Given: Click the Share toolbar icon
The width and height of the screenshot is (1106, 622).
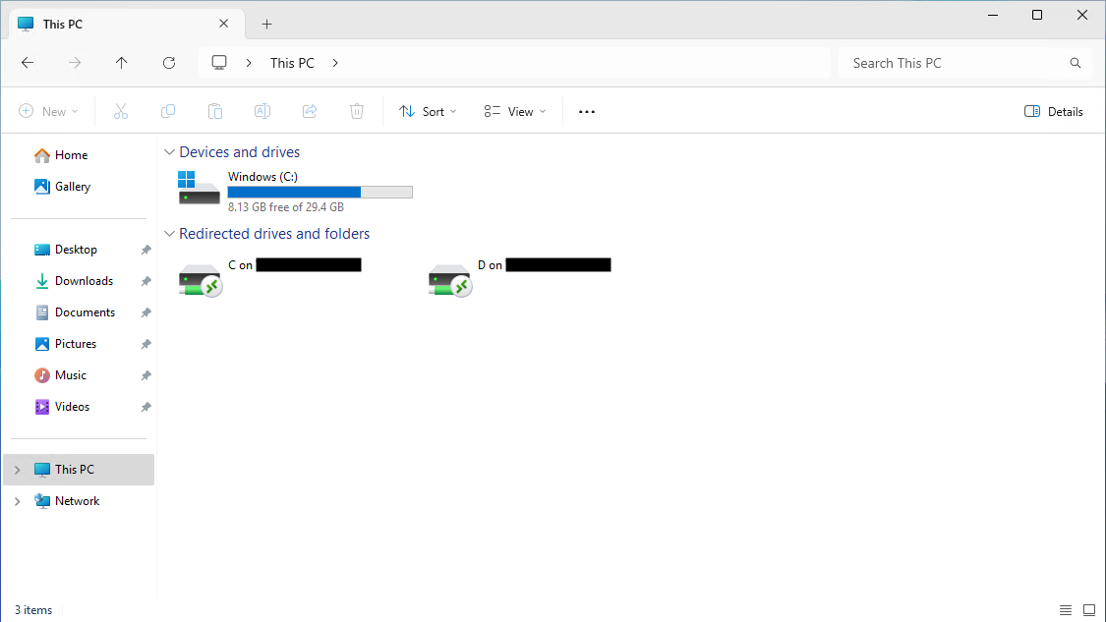Looking at the screenshot, I should tap(310, 111).
